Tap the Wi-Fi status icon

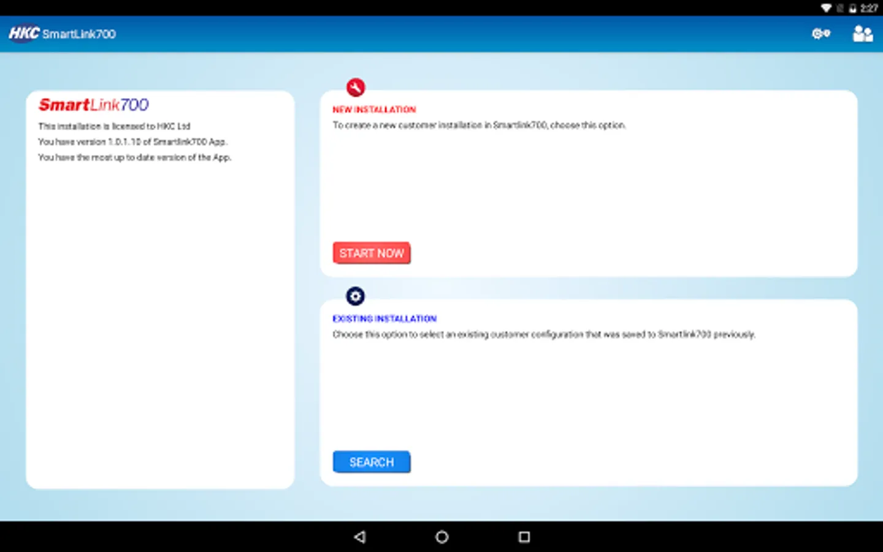coord(827,8)
